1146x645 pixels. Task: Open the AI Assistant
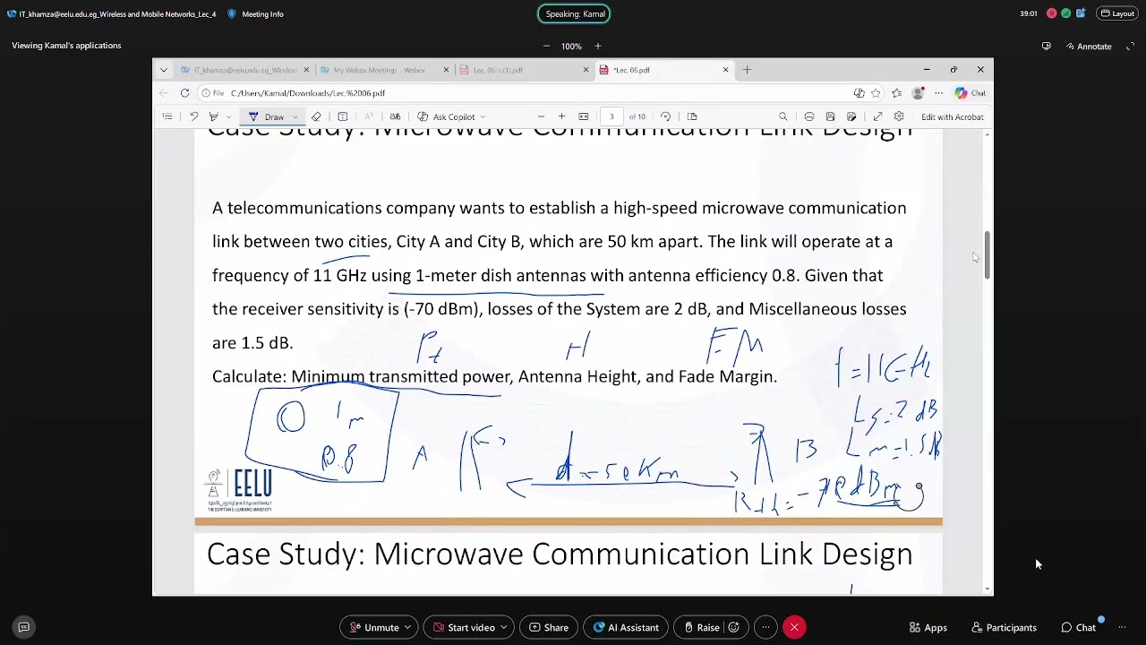[626, 627]
